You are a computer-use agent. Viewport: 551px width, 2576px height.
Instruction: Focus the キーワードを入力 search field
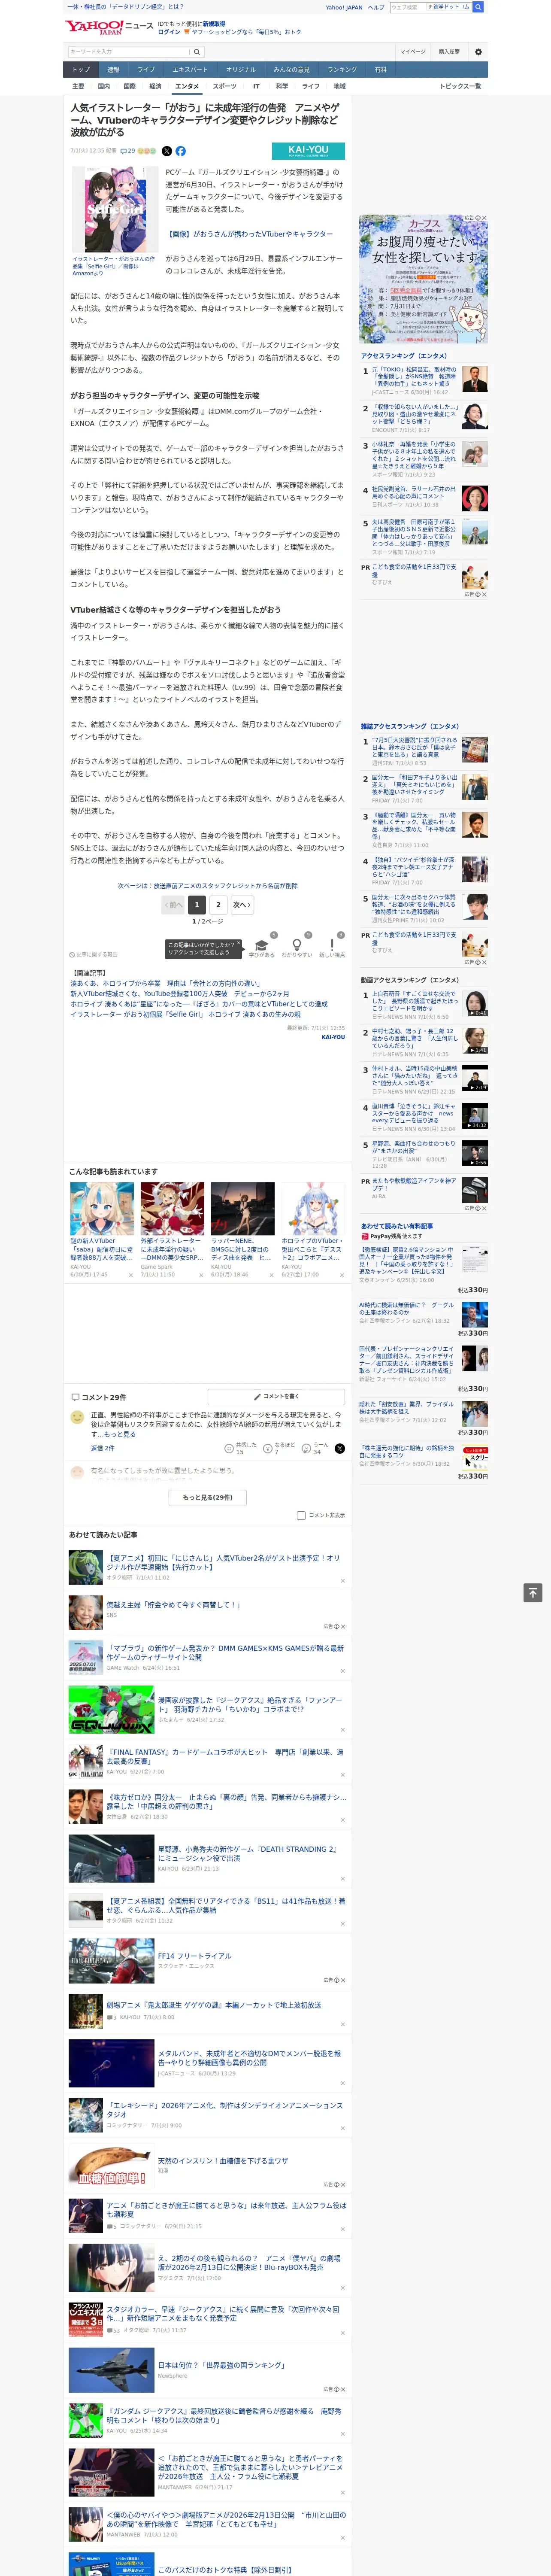(x=129, y=52)
